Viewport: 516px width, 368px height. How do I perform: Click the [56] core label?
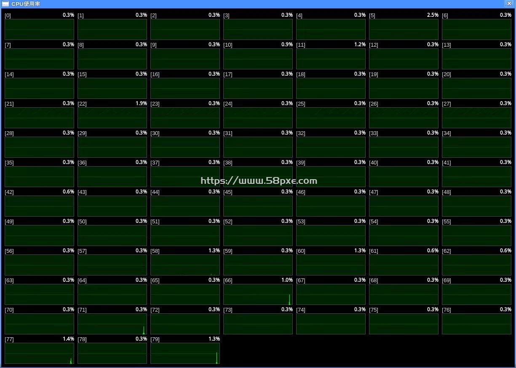pyautogui.click(x=9, y=251)
